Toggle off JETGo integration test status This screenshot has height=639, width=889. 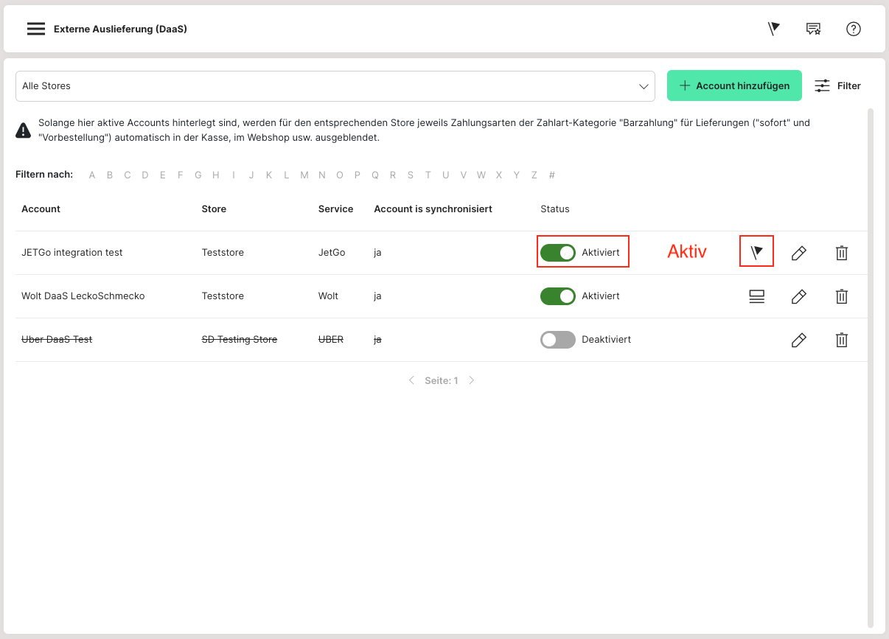[558, 253]
